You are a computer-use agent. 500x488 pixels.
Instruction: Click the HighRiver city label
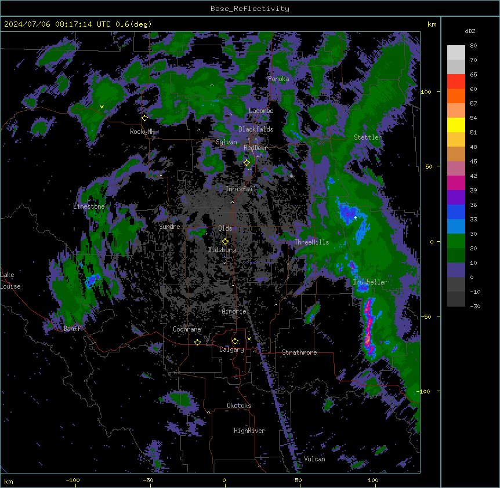[249, 431]
